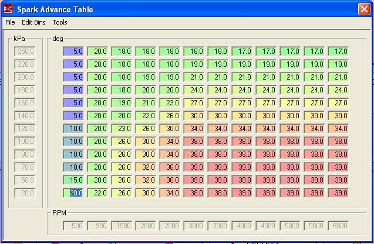The width and height of the screenshot is (374, 244).
Task: Click the 23.0 cell at 120 kPa, 1500 RPM
Action: point(122,129)
